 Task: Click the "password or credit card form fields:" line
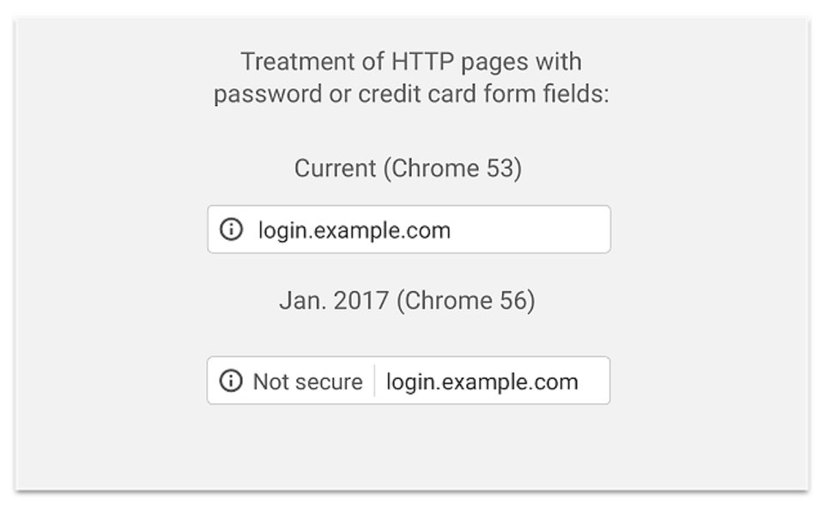coord(410,93)
